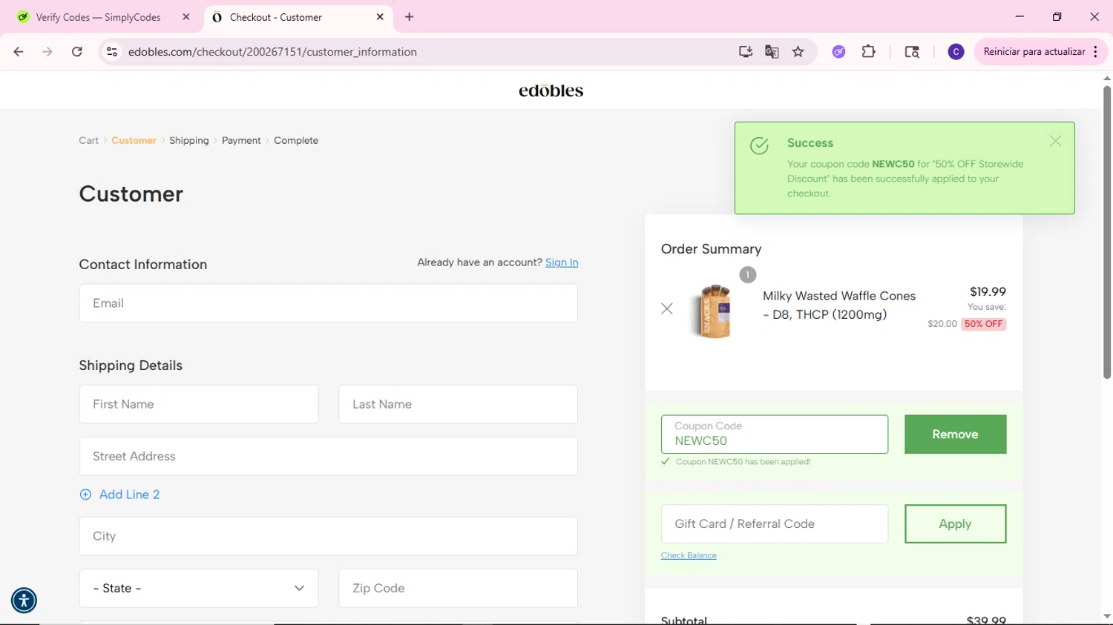Remove Milky Wasted Waffle Cones from order
Screen dimensions: 1113x625
(x=667, y=308)
